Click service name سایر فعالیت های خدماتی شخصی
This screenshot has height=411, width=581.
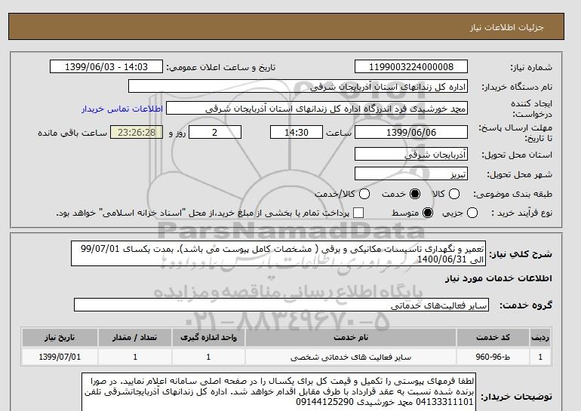point(351,357)
